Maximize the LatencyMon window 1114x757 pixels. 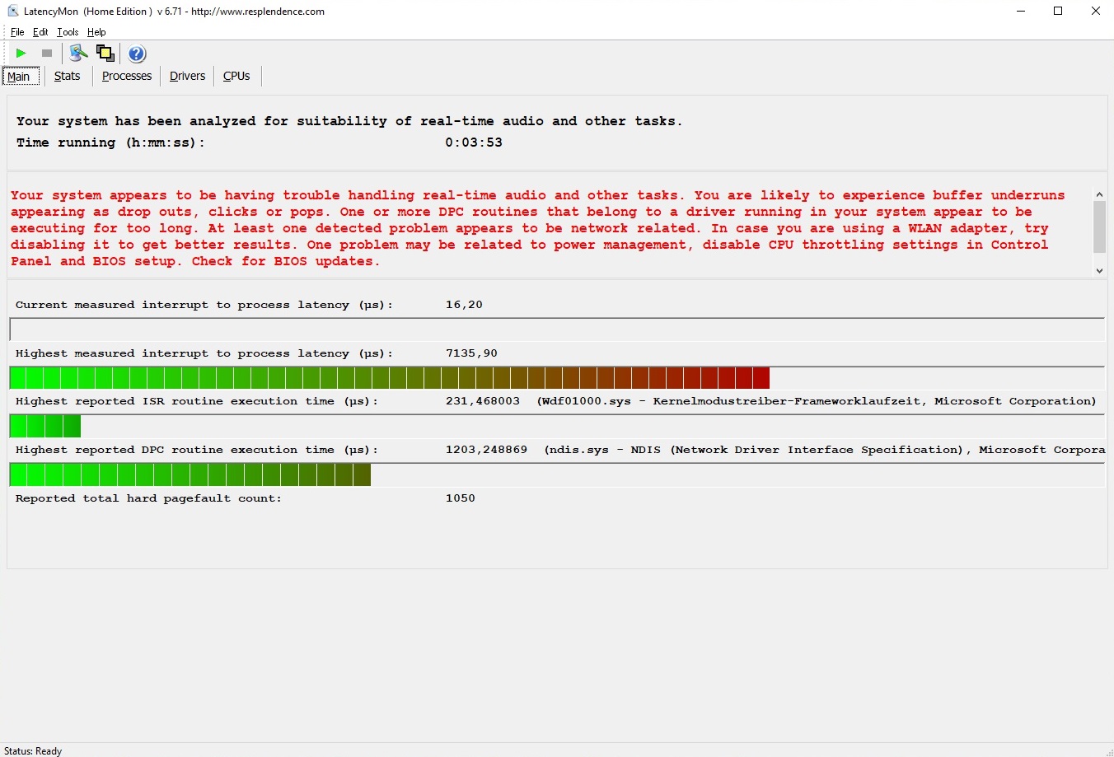[x=1058, y=11]
